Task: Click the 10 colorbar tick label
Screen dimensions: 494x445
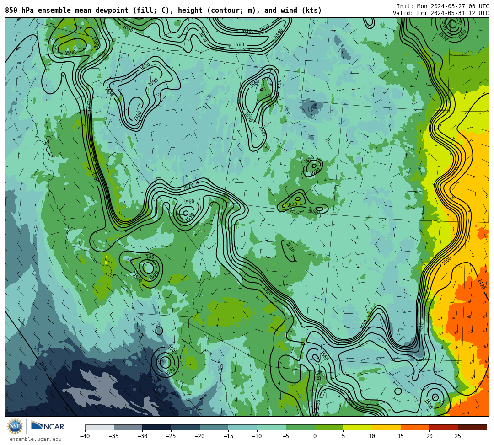Action: [x=372, y=436]
